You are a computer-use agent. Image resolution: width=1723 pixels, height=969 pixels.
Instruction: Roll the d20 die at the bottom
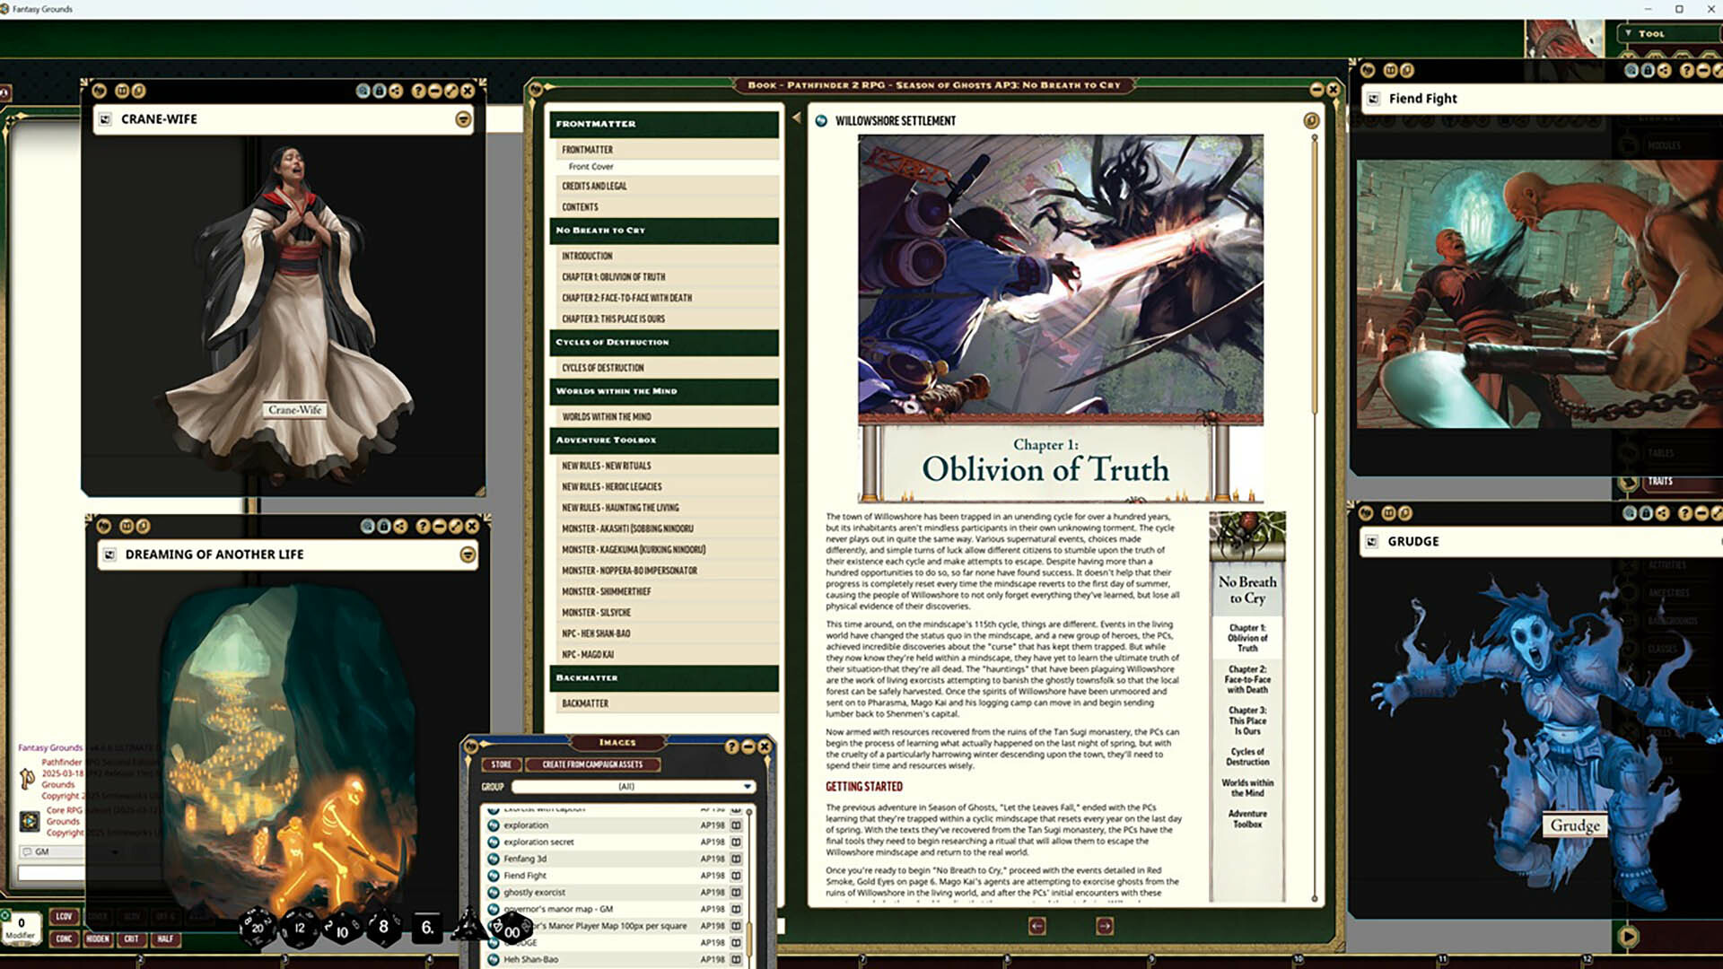[256, 927]
